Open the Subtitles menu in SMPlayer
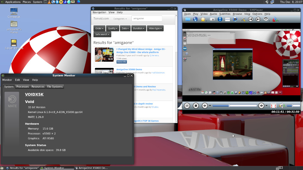This screenshot has height=170, width=303. pos(225,14)
